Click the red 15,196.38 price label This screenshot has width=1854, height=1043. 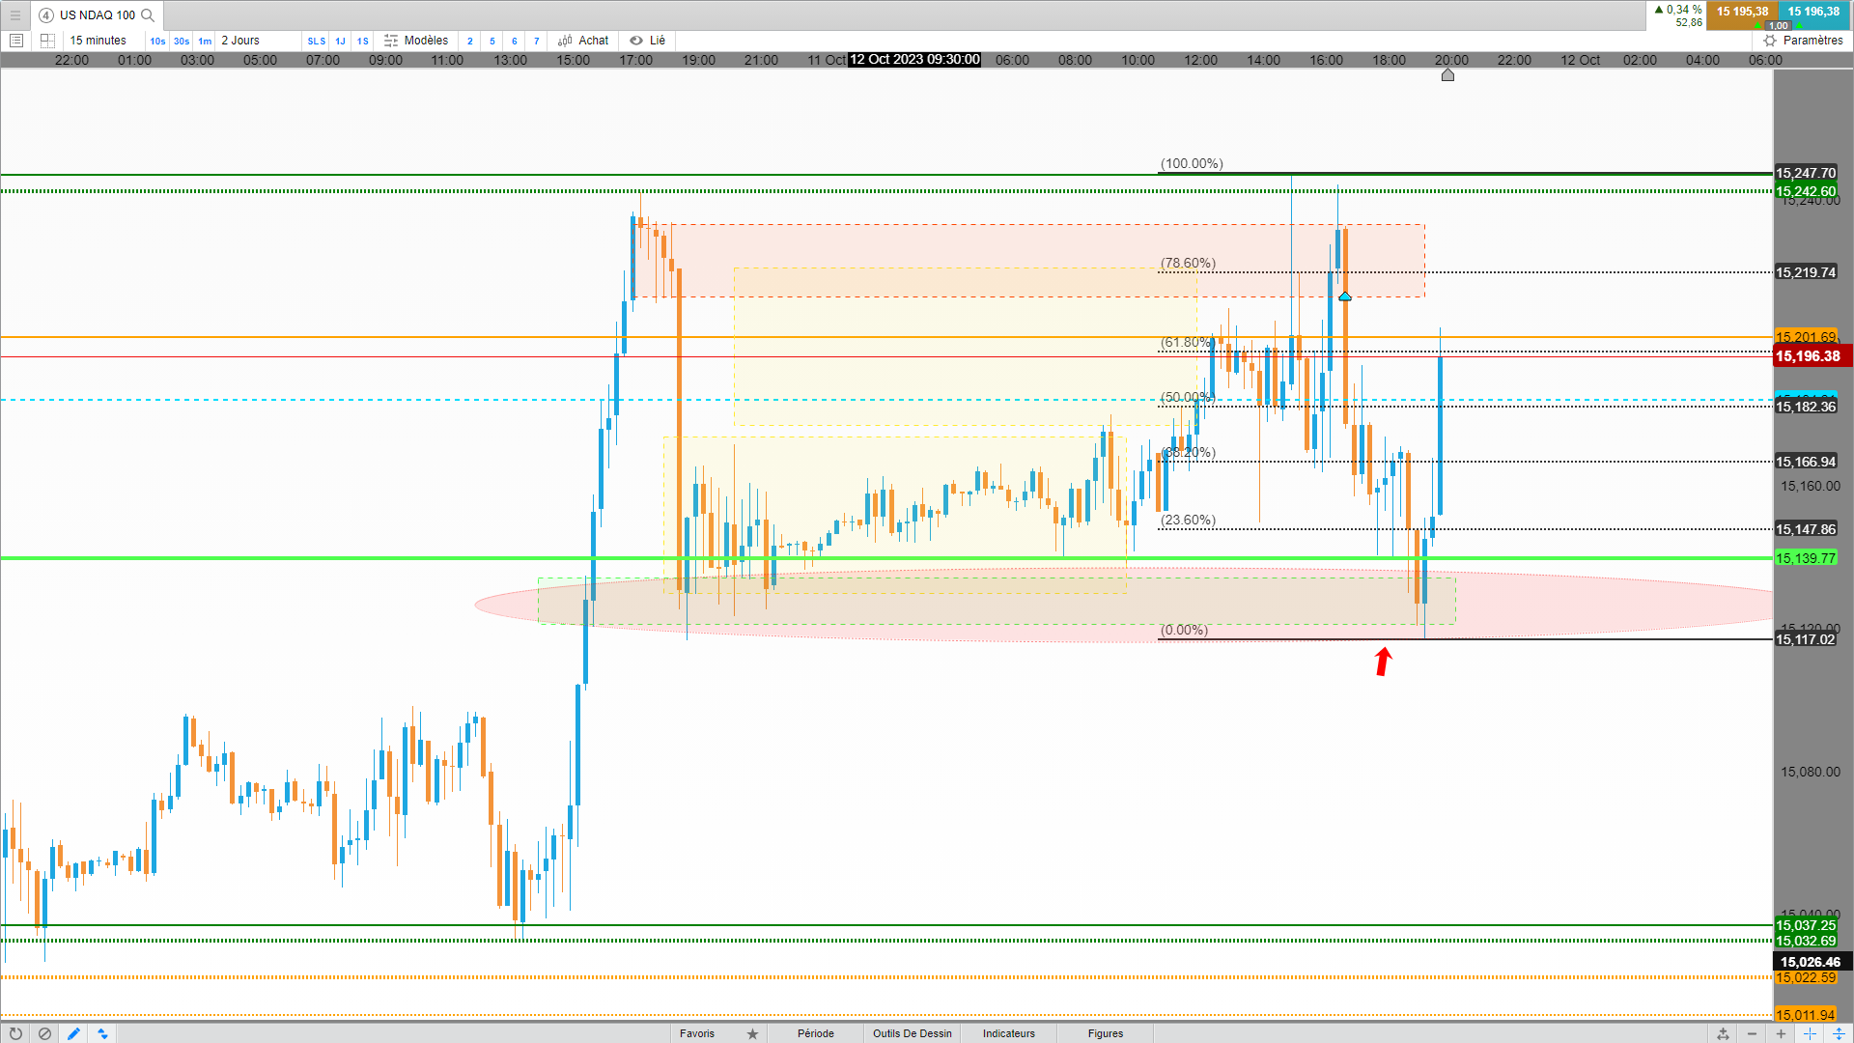(x=1808, y=356)
